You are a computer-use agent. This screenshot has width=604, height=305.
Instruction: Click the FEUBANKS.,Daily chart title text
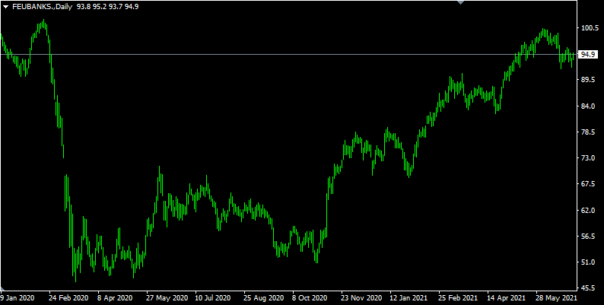click(42, 7)
